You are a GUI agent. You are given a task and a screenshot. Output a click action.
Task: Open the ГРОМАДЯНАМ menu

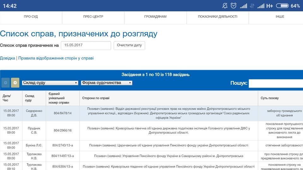point(155,17)
